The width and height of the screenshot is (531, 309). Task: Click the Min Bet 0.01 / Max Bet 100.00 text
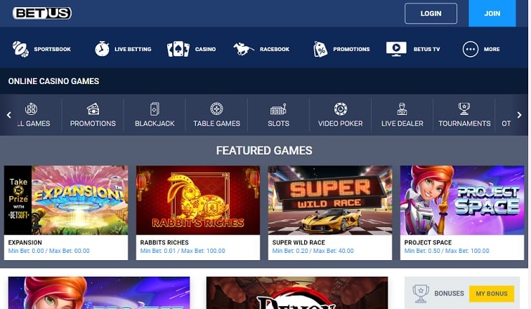click(x=182, y=251)
